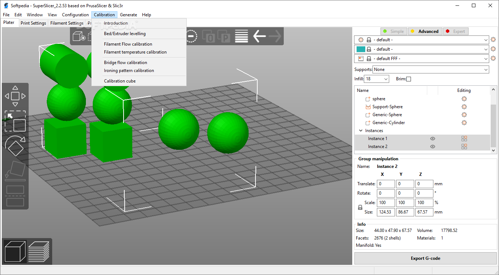Viewport: 499px width, 275px height.
Task: Click the remove instance minus icon
Action: [191, 36]
